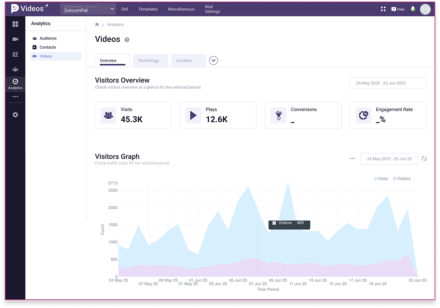
Task: Open the Templates menu
Action: point(148,9)
